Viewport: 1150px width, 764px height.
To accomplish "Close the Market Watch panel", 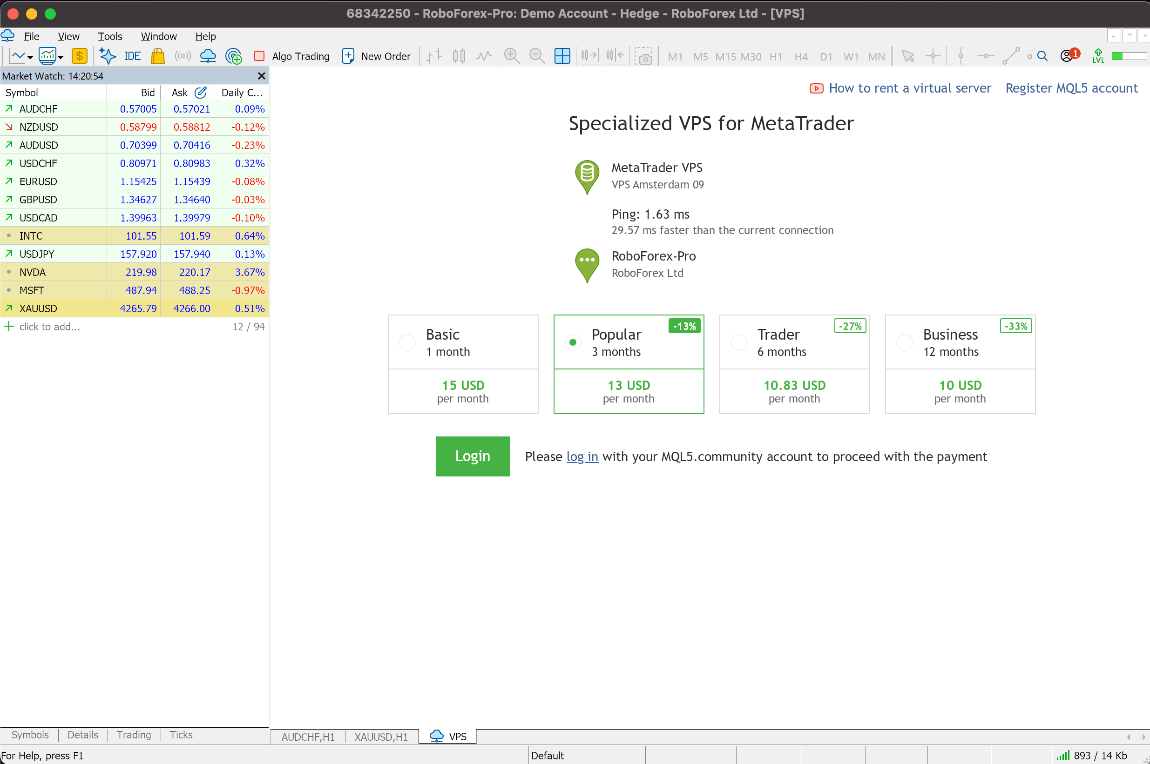I will [261, 76].
